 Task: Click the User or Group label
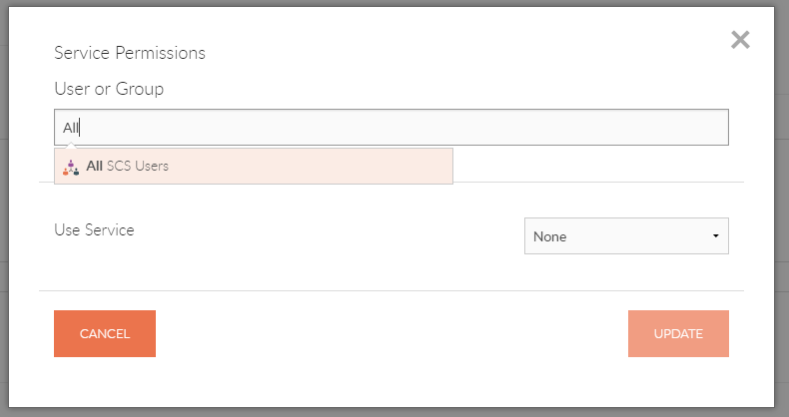109,90
